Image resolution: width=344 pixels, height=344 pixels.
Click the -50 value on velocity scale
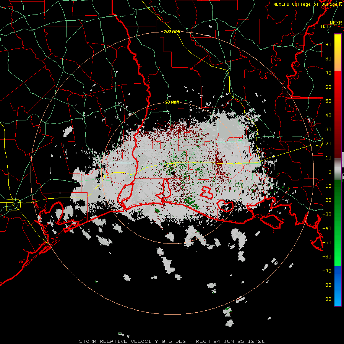point(327,243)
